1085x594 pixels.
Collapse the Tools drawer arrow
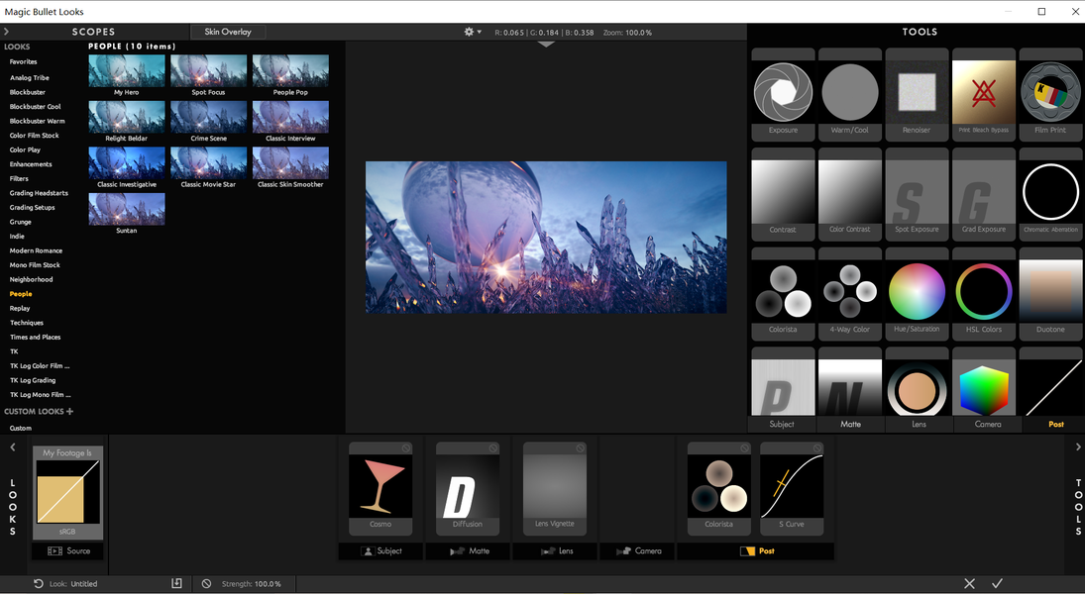pos(1078,447)
